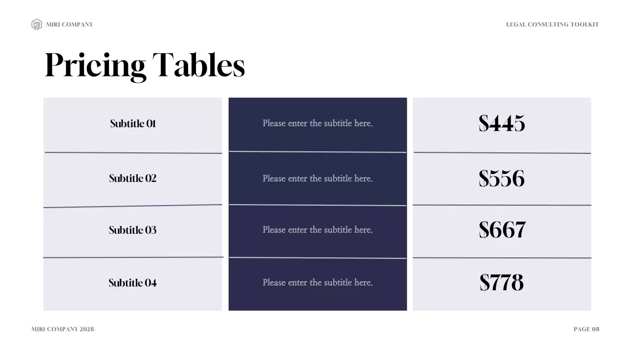Select the $556 price text

[502, 178]
